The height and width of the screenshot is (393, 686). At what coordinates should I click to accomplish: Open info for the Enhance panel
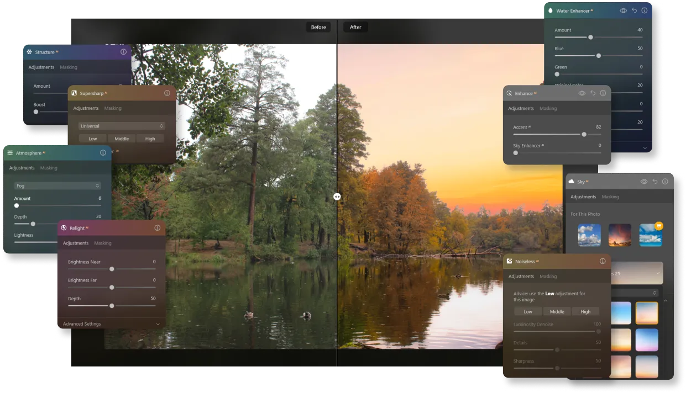coord(603,93)
